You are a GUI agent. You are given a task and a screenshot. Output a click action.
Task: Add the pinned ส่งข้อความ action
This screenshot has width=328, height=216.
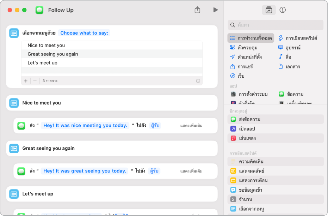[249, 119]
